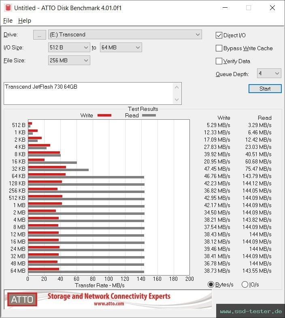Click the 60.68 MB/s read value
The height and width of the screenshot is (318, 285).
pos(258,161)
